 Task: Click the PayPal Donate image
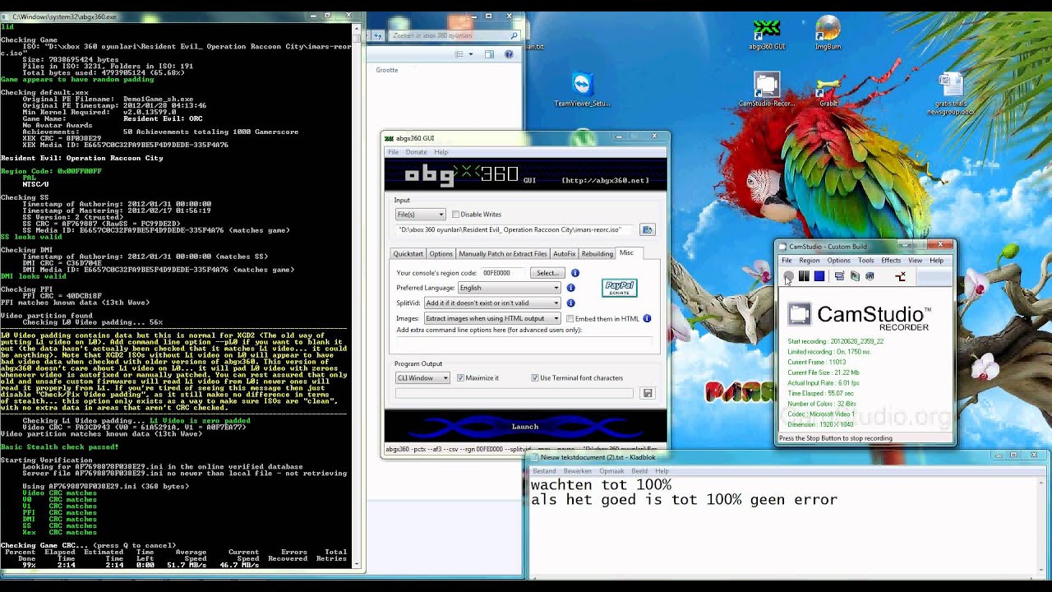pyautogui.click(x=619, y=288)
